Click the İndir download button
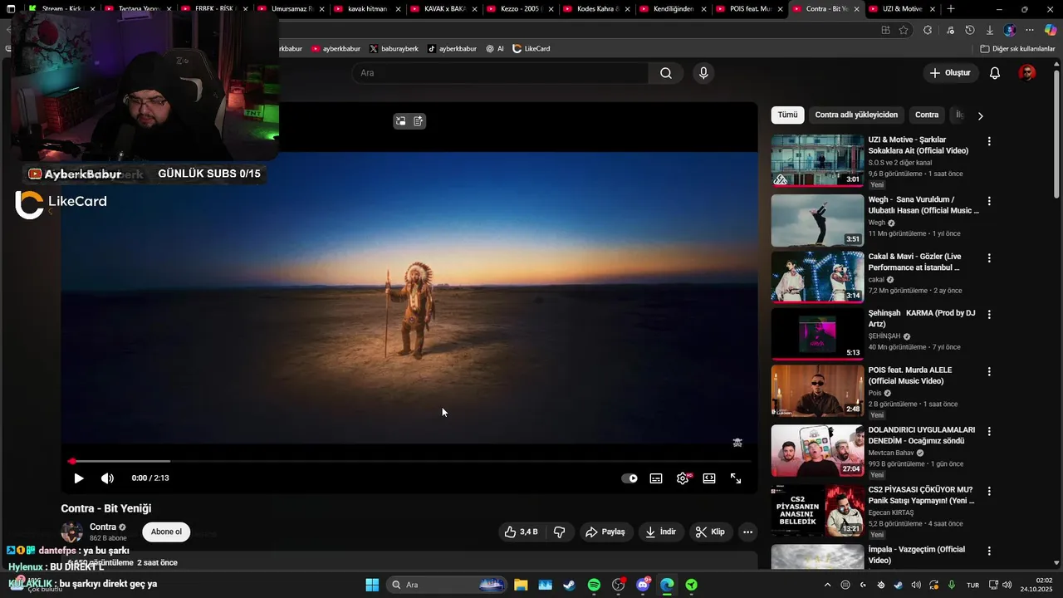 pyautogui.click(x=661, y=532)
